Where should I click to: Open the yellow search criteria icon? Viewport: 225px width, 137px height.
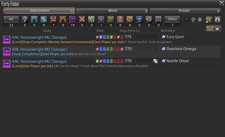(209, 20)
